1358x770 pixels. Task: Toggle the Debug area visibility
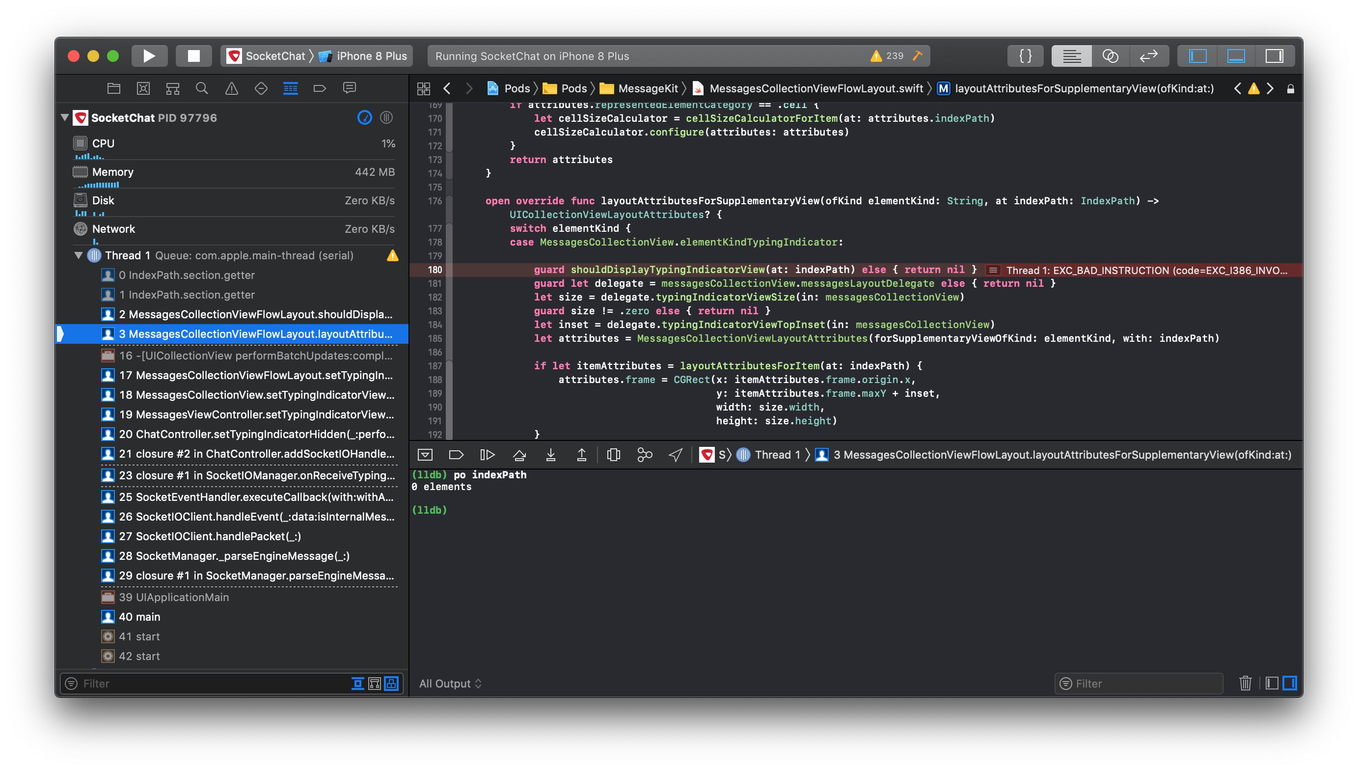(1235, 56)
